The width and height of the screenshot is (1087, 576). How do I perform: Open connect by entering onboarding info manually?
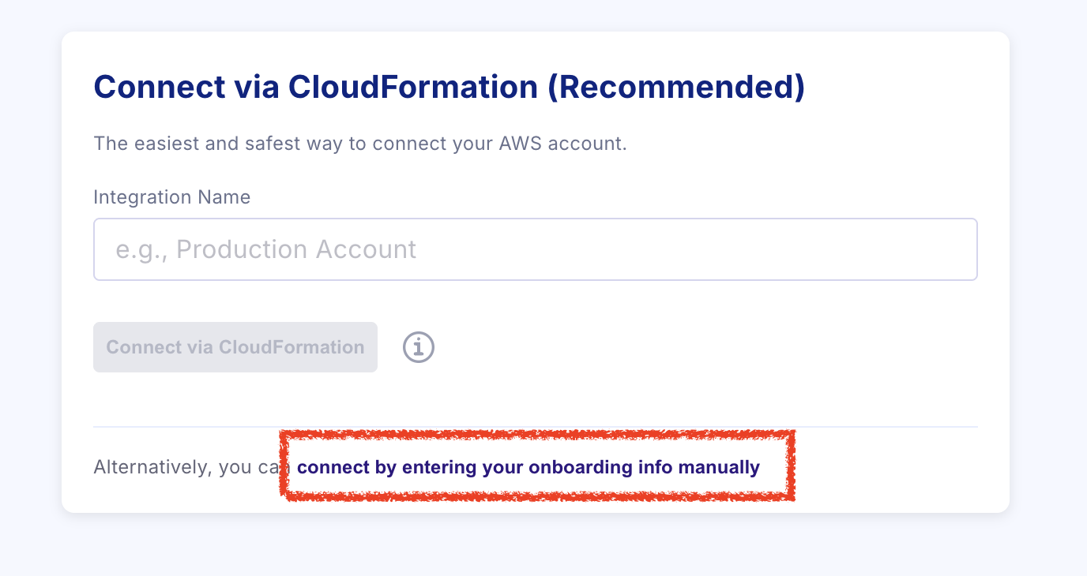[x=527, y=466]
